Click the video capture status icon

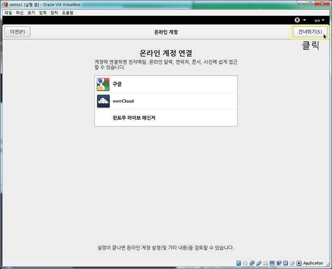[x=279, y=263]
